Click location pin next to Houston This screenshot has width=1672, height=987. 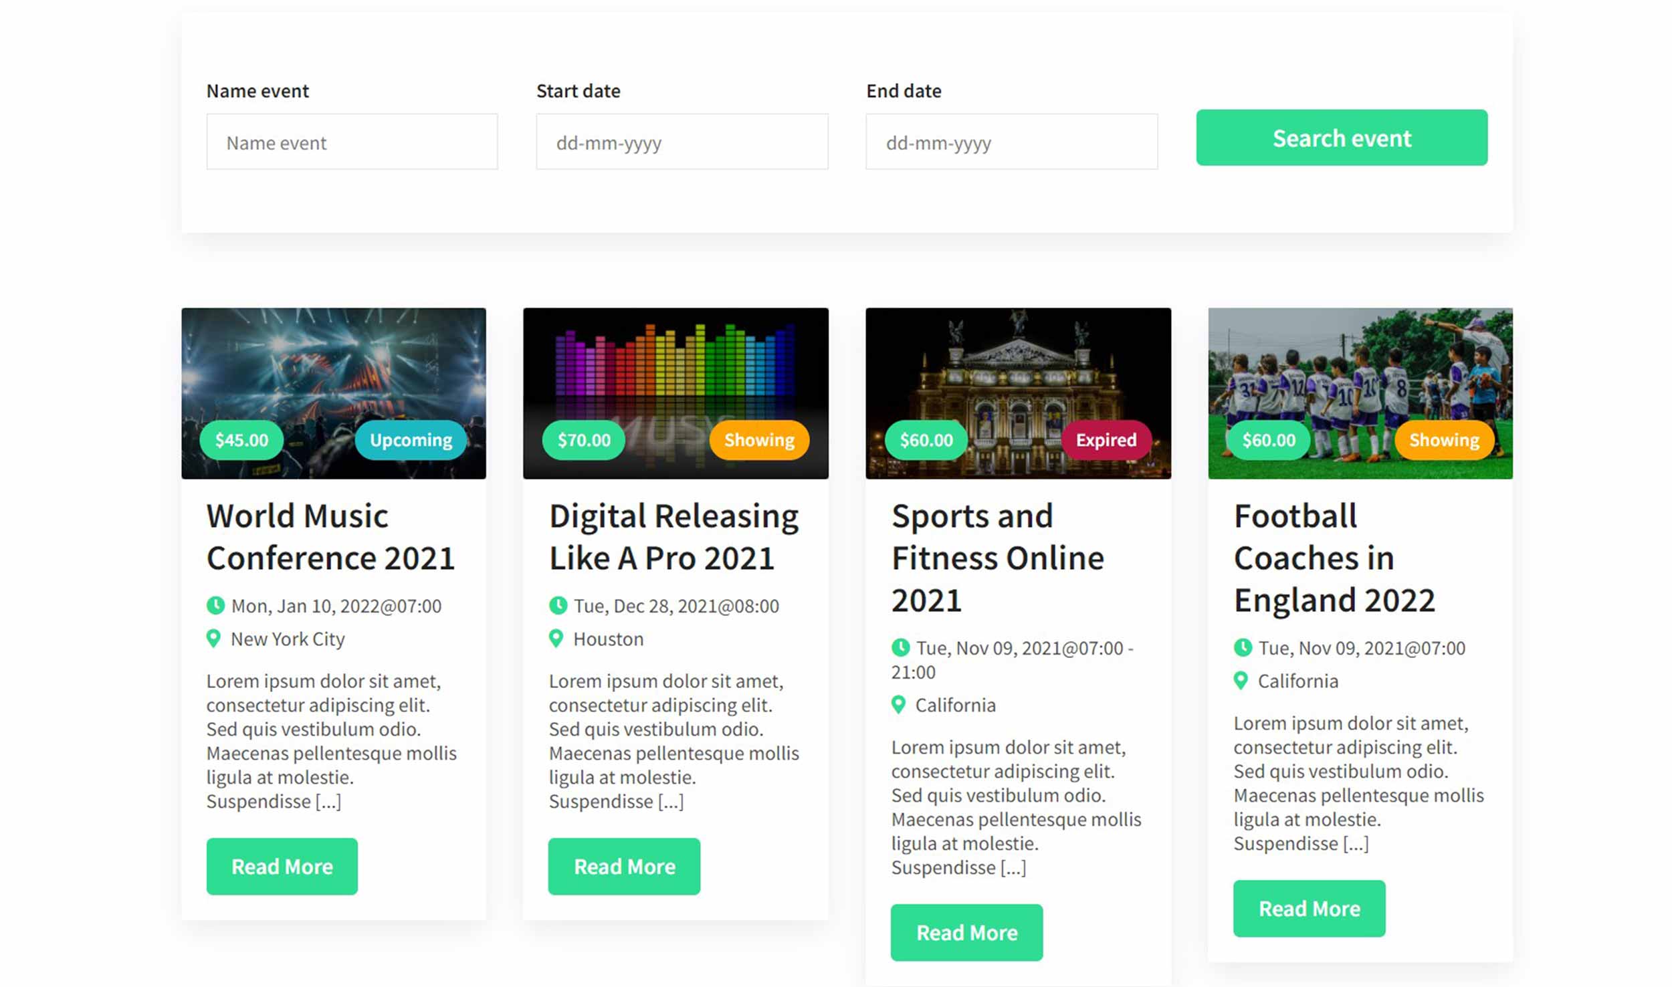(x=556, y=639)
